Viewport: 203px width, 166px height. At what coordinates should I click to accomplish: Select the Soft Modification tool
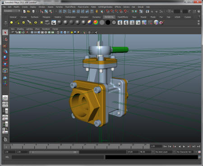5,77
